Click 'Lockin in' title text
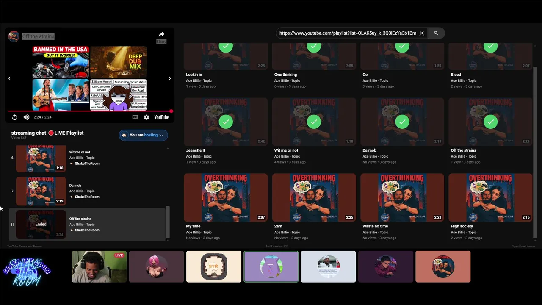Screen dimensions: 542x305 194,75
